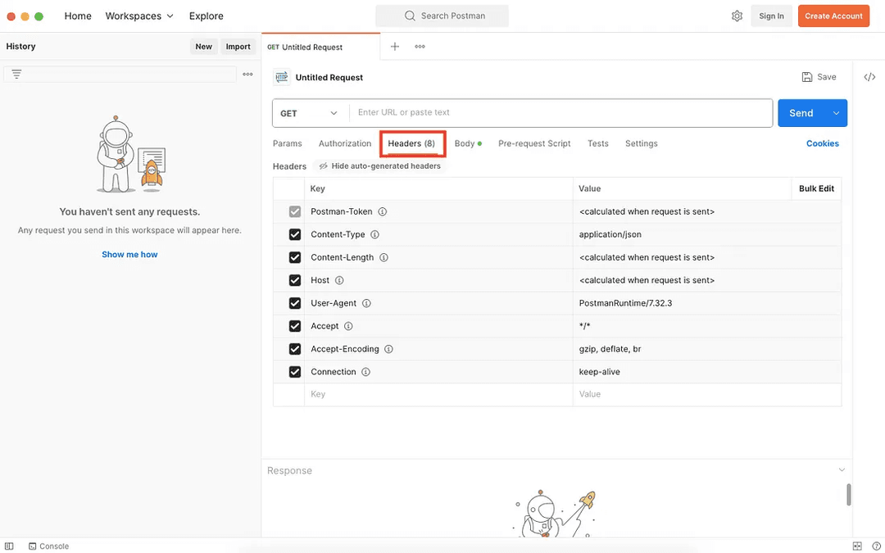885x553 pixels.
Task: Show info for Accept-Encoding header
Action: [x=389, y=349]
